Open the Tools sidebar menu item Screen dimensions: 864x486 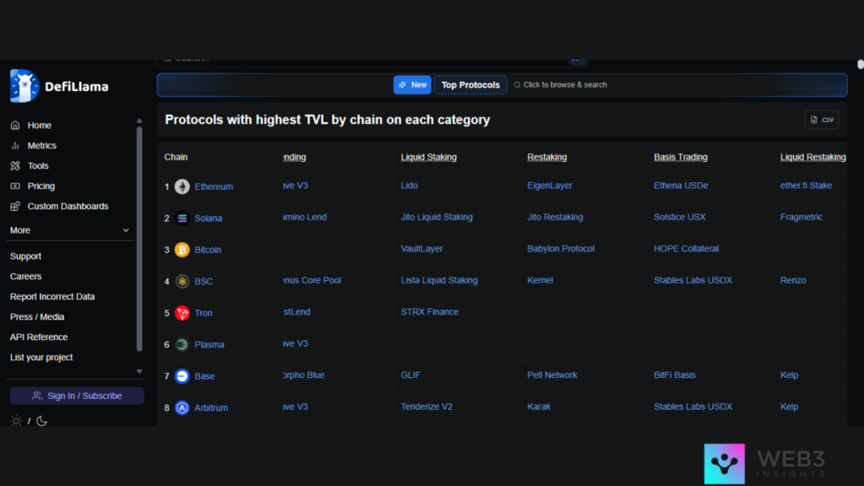tap(38, 166)
